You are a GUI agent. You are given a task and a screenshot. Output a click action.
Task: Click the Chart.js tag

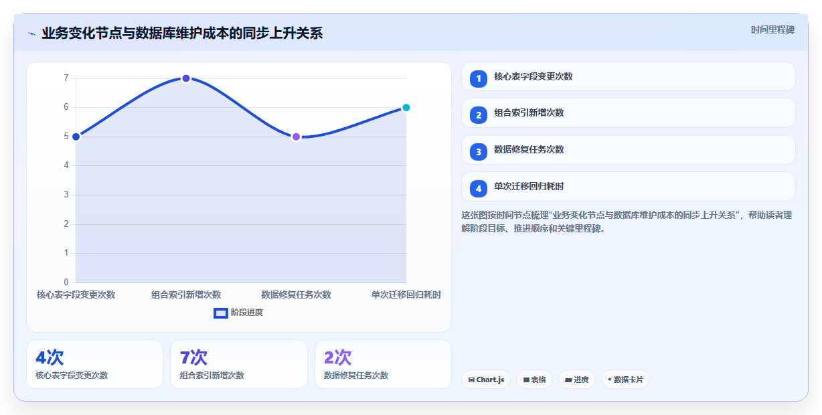point(486,380)
